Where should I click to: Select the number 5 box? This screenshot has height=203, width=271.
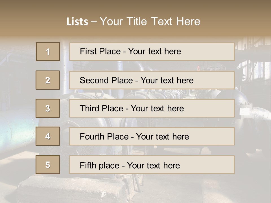(48, 165)
